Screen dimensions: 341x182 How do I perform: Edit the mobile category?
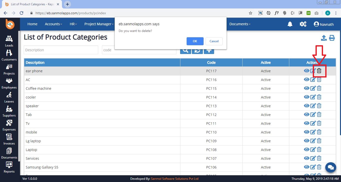[x=313, y=132]
